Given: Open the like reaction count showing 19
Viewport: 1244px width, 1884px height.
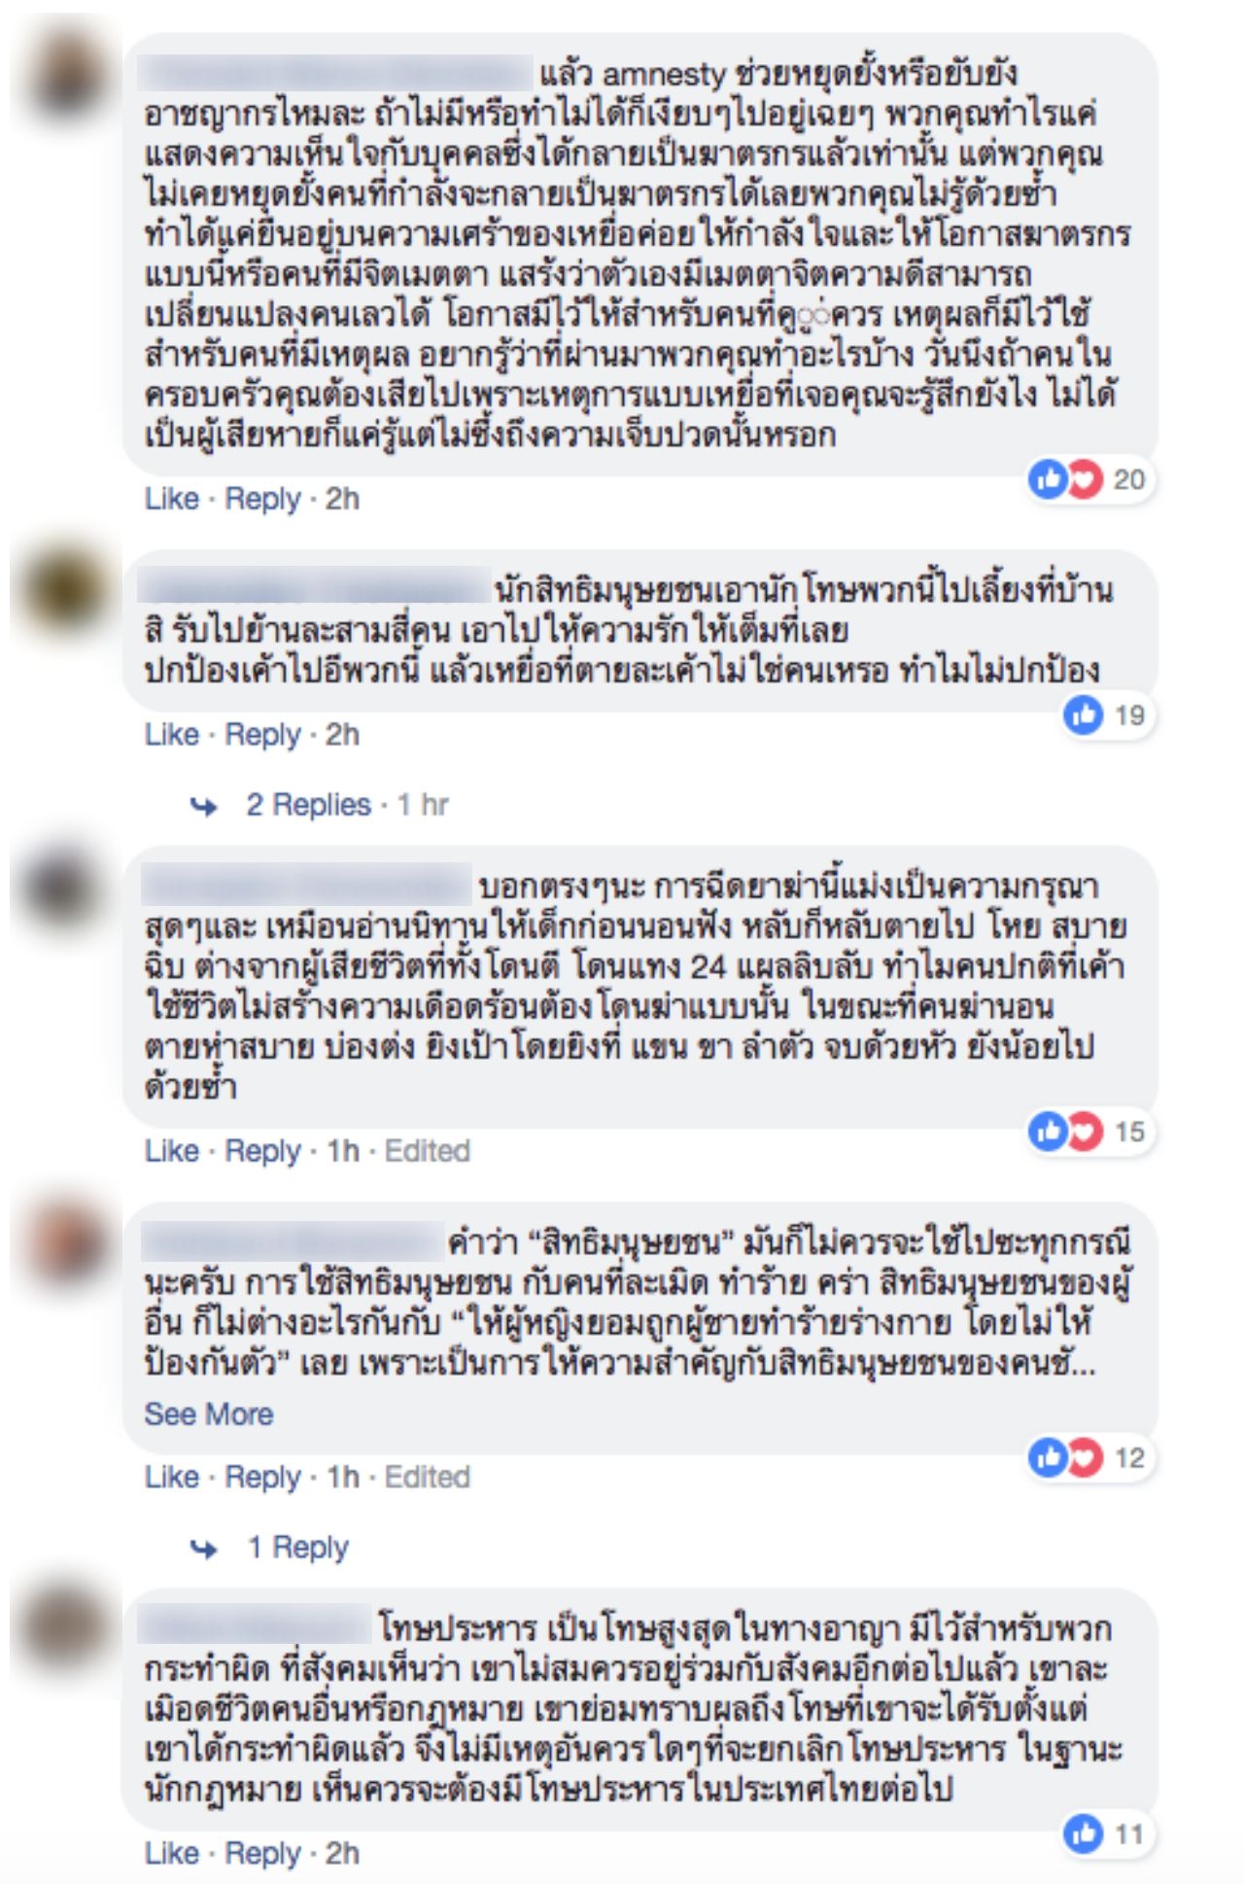Looking at the screenshot, I should [1107, 715].
